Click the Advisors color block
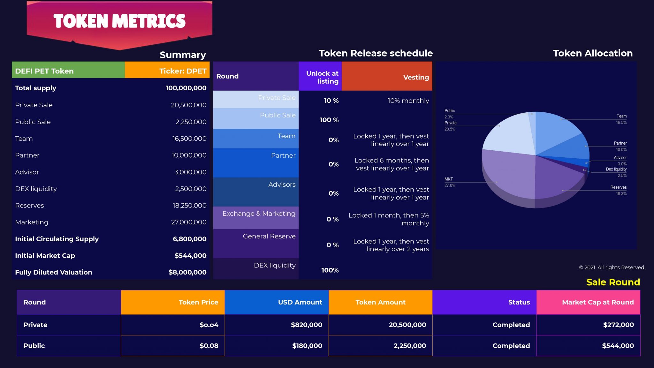 (256, 192)
